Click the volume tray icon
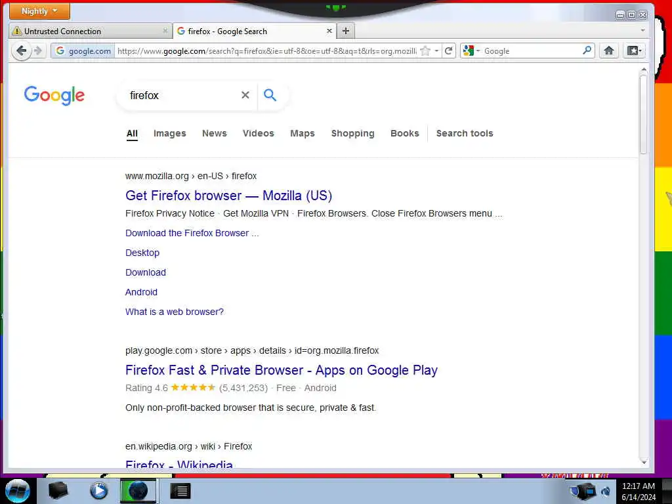 [x=606, y=492]
